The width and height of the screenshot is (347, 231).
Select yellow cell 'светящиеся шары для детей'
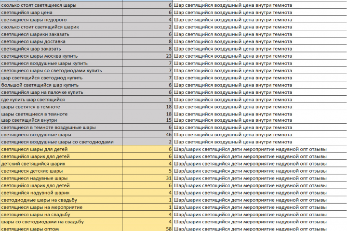click(61, 149)
